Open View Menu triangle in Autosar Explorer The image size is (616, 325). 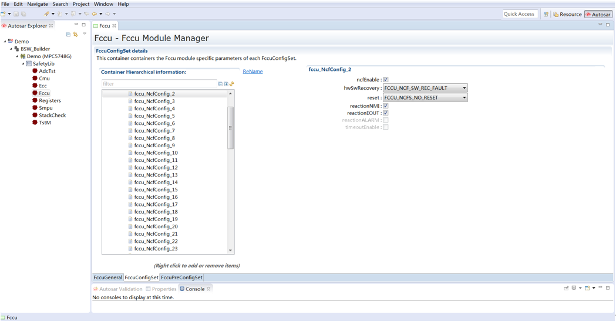(x=85, y=34)
